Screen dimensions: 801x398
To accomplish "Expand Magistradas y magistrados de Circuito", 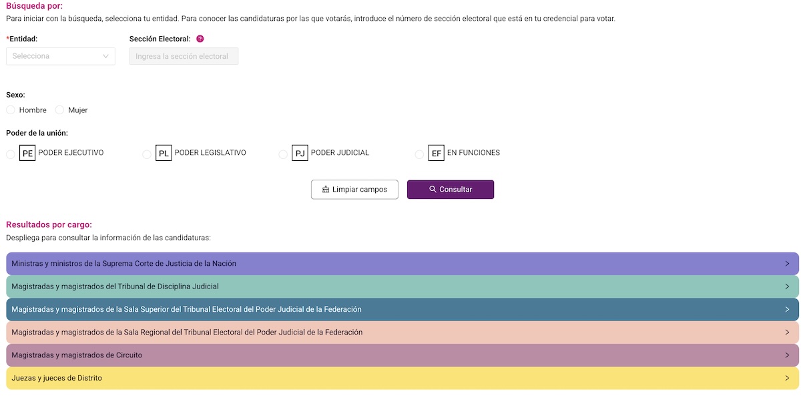I will (x=402, y=355).
